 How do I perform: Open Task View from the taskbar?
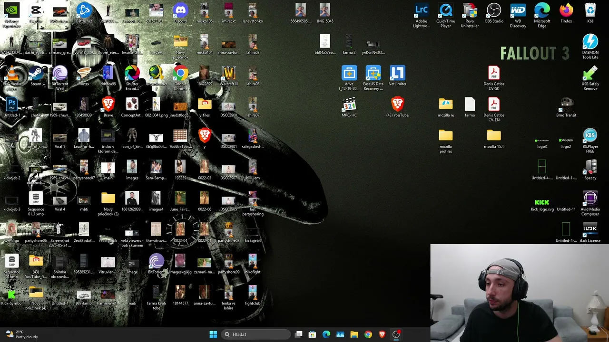click(298, 334)
